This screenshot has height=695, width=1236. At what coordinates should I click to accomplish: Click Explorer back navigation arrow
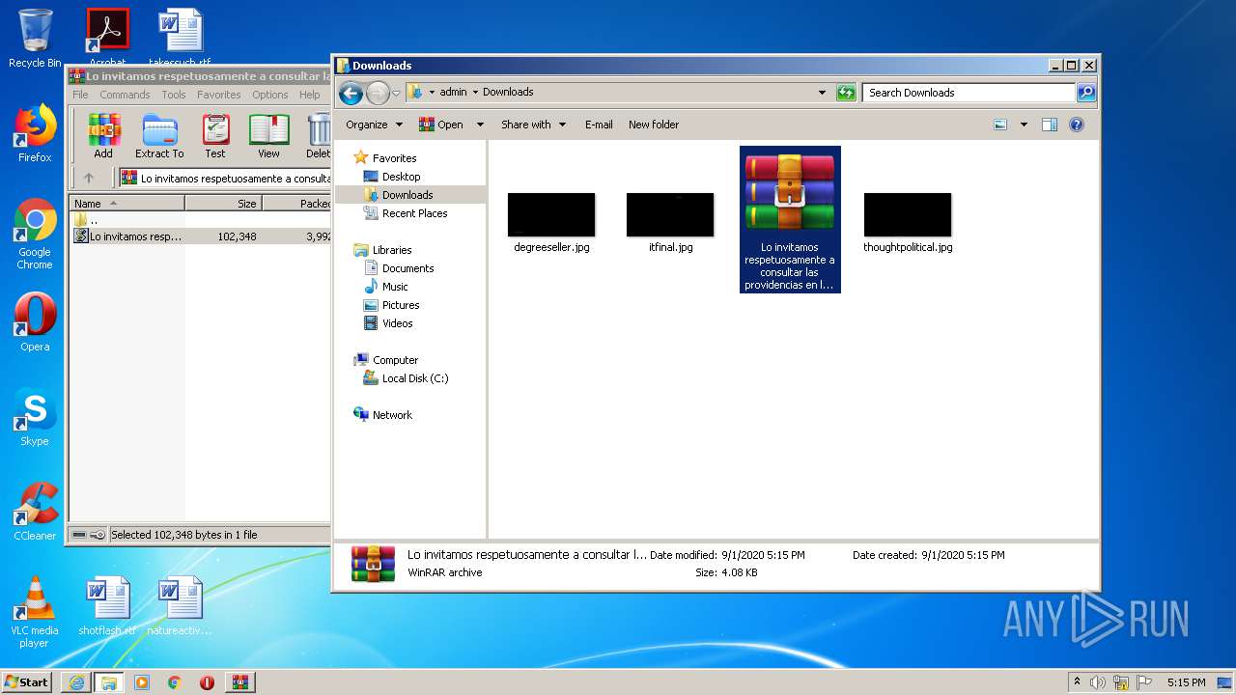pyautogui.click(x=351, y=93)
